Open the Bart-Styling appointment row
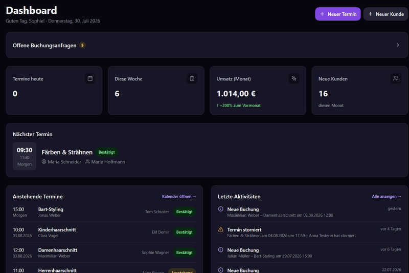This screenshot has height=273, width=409. pos(104,212)
